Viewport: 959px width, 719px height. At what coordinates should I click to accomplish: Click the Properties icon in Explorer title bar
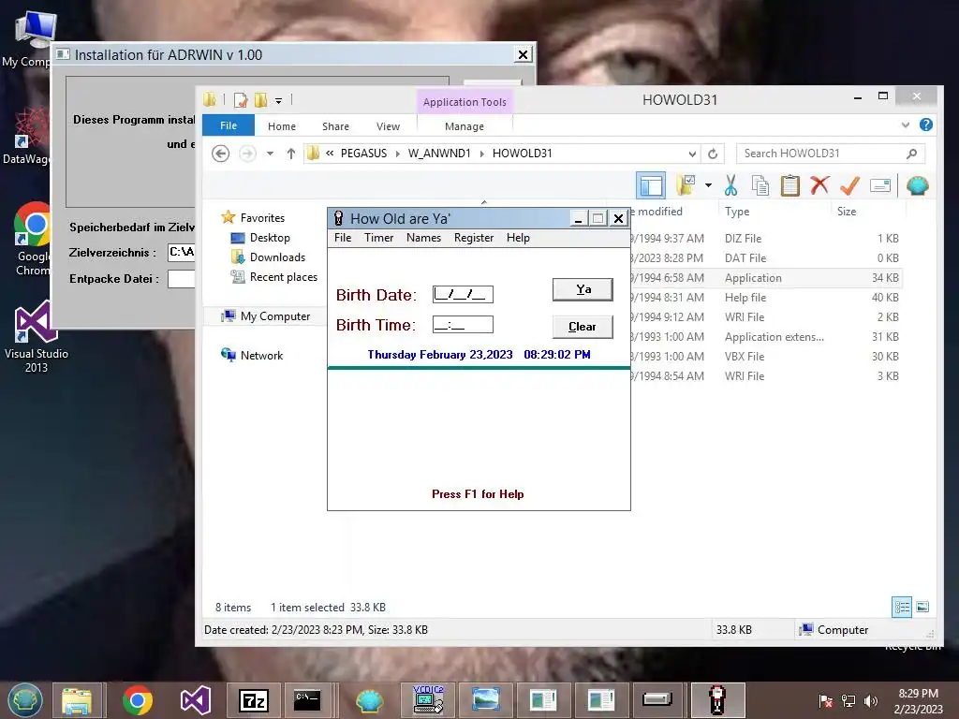pyautogui.click(x=241, y=99)
